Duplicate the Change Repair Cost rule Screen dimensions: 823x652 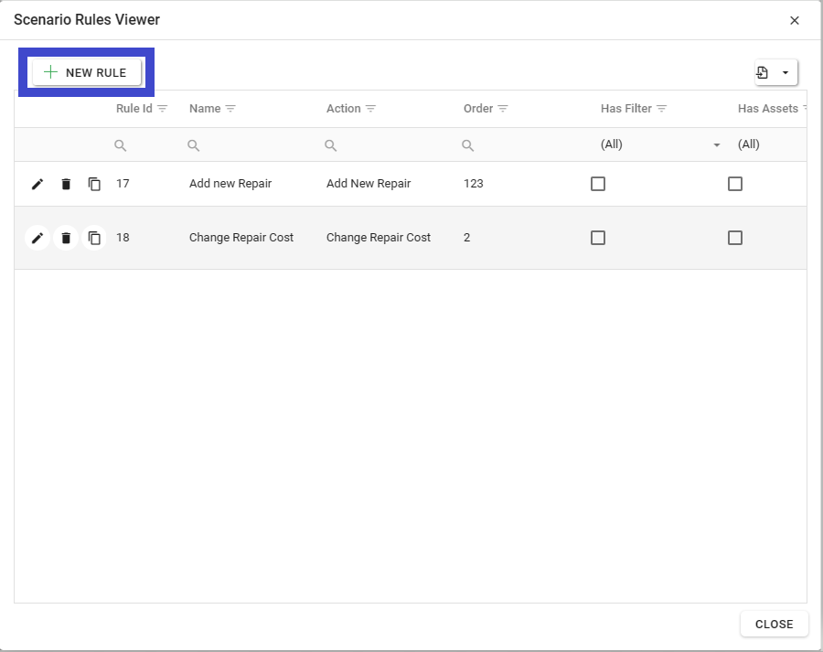[94, 238]
